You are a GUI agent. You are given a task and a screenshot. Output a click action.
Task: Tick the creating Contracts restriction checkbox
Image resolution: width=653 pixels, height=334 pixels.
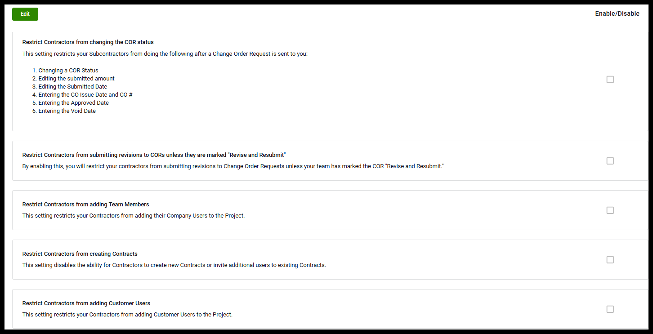point(610,260)
